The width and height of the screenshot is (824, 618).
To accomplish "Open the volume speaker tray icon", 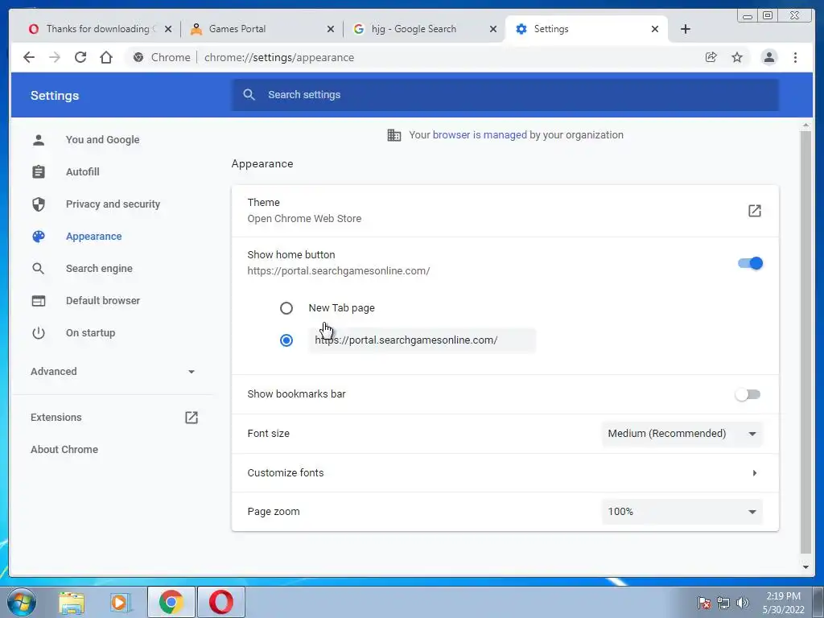I will point(743,603).
